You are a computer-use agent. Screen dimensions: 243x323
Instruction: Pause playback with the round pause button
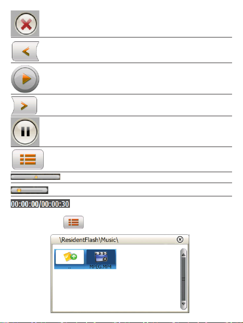coord(25,132)
